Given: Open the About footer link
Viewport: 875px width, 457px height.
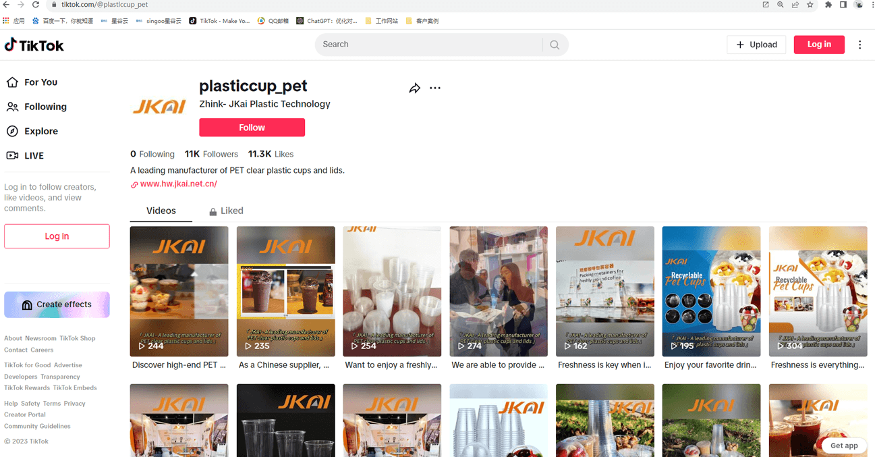Looking at the screenshot, I should tap(13, 339).
